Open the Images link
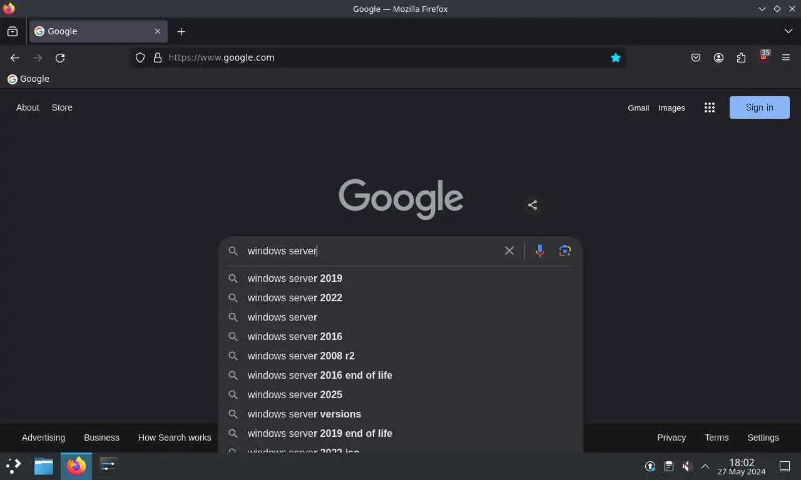The image size is (801, 480). (x=671, y=107)
